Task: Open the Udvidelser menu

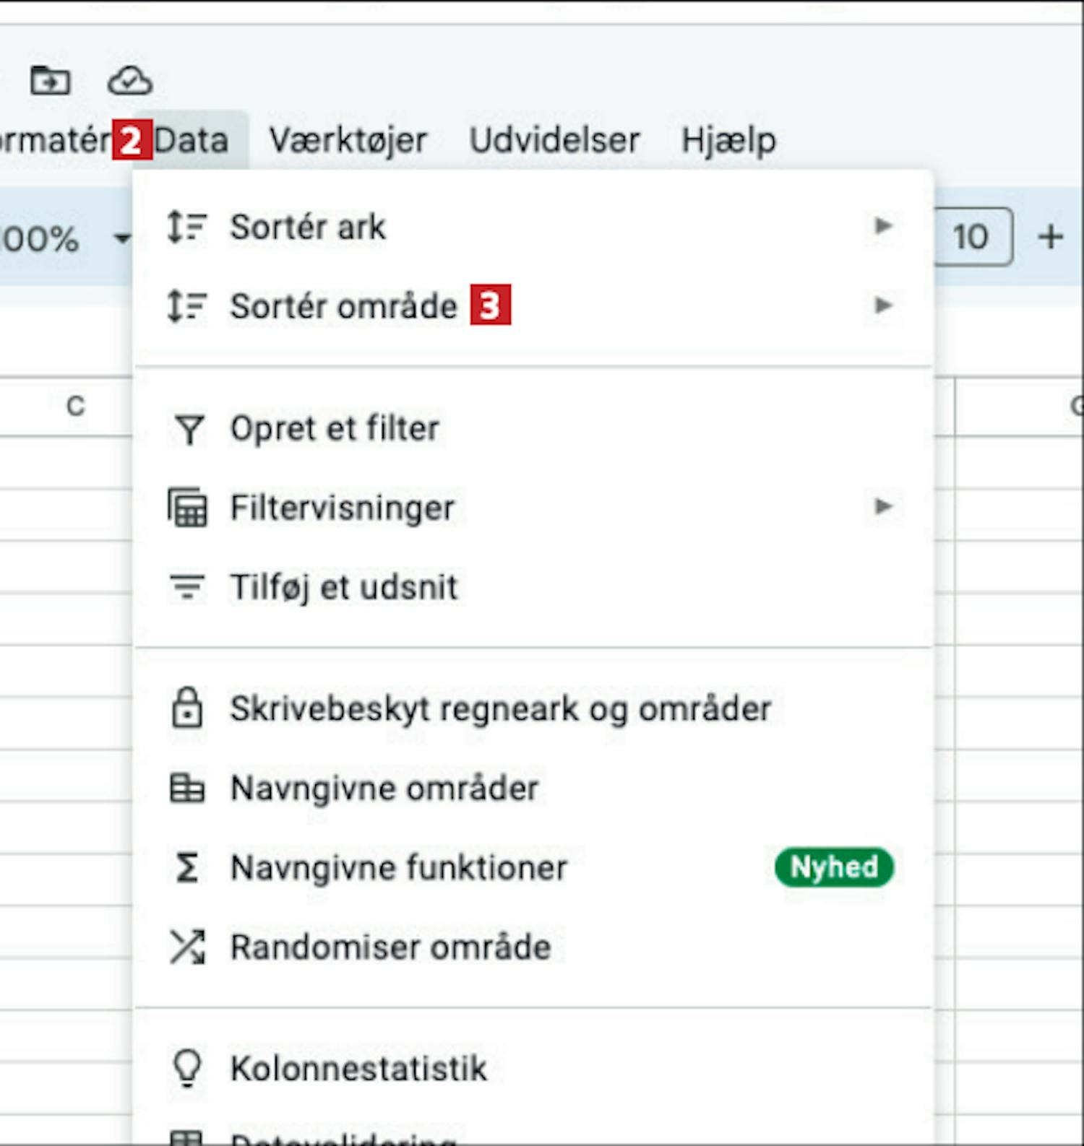Action: coord(554,140)
